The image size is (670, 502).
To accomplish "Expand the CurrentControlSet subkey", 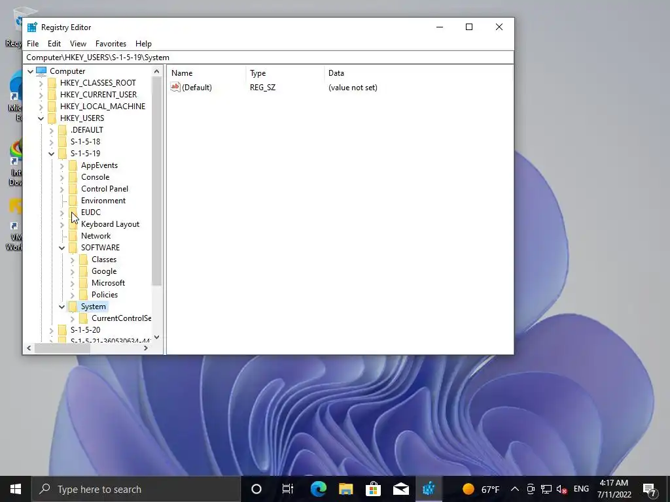I will pyautogui.click(x=72, y=318).
